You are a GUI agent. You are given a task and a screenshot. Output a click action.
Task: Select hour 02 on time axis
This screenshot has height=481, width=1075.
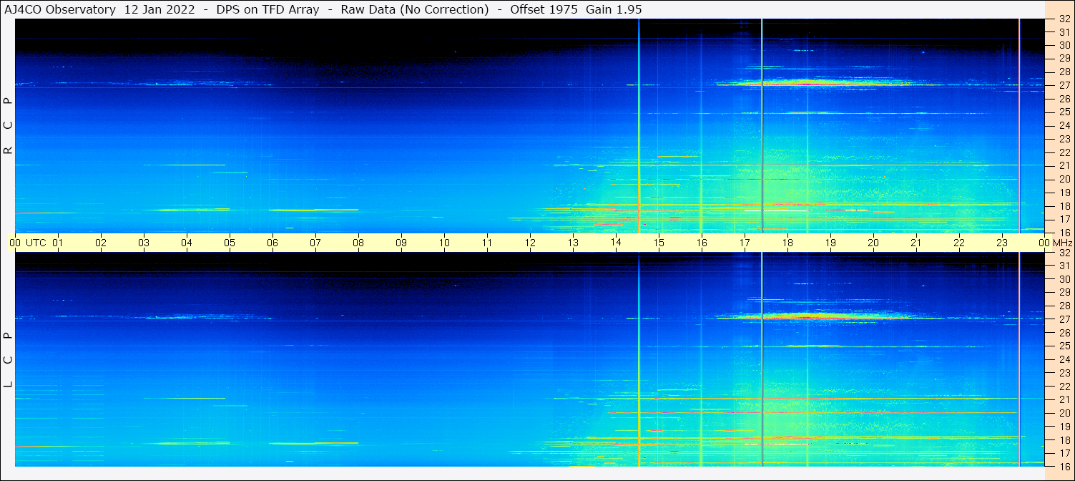point(101,243)
